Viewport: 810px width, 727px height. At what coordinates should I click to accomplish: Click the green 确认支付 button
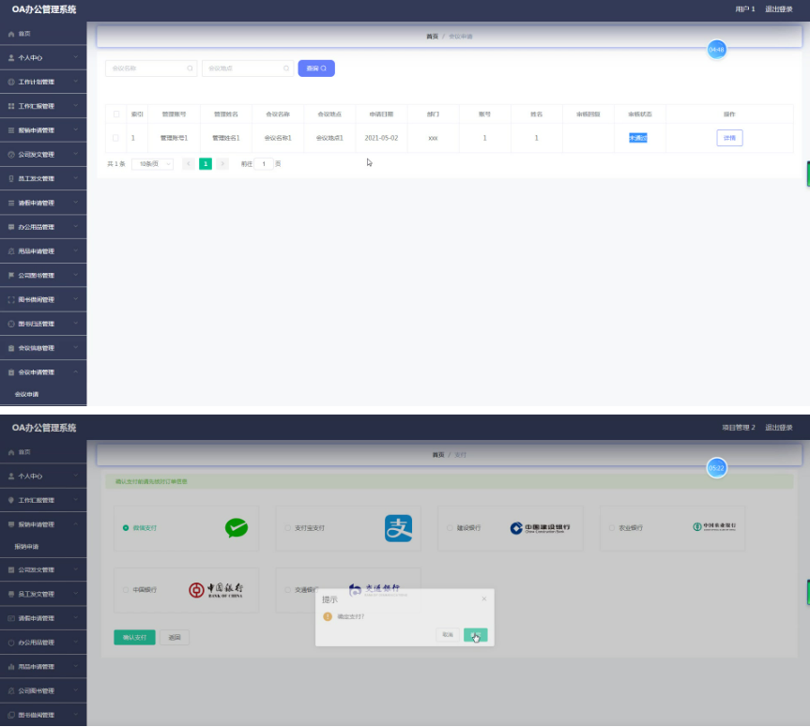point(134,637)
